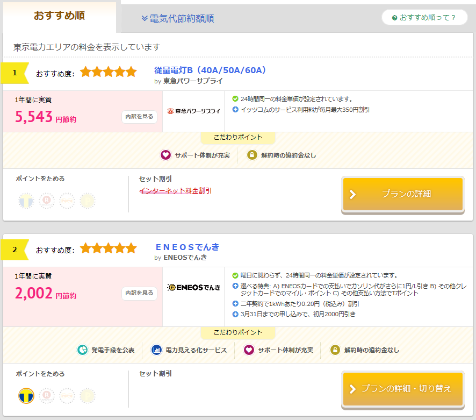Open the ＥＮＥＯＳでんき plan link
The width and height of the screenshot is (476, 420).
click(187, 247)
